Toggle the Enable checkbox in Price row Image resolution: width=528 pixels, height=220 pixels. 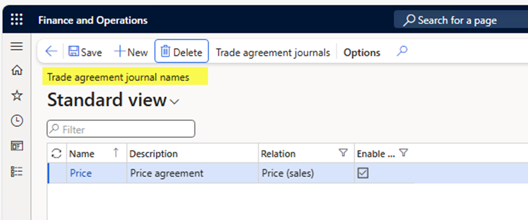point(363,173)
